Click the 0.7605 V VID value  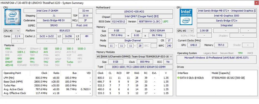pos(86,89)
